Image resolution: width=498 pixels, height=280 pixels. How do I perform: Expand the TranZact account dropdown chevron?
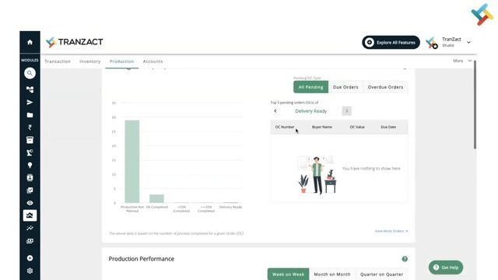click(x=468, y=42)
